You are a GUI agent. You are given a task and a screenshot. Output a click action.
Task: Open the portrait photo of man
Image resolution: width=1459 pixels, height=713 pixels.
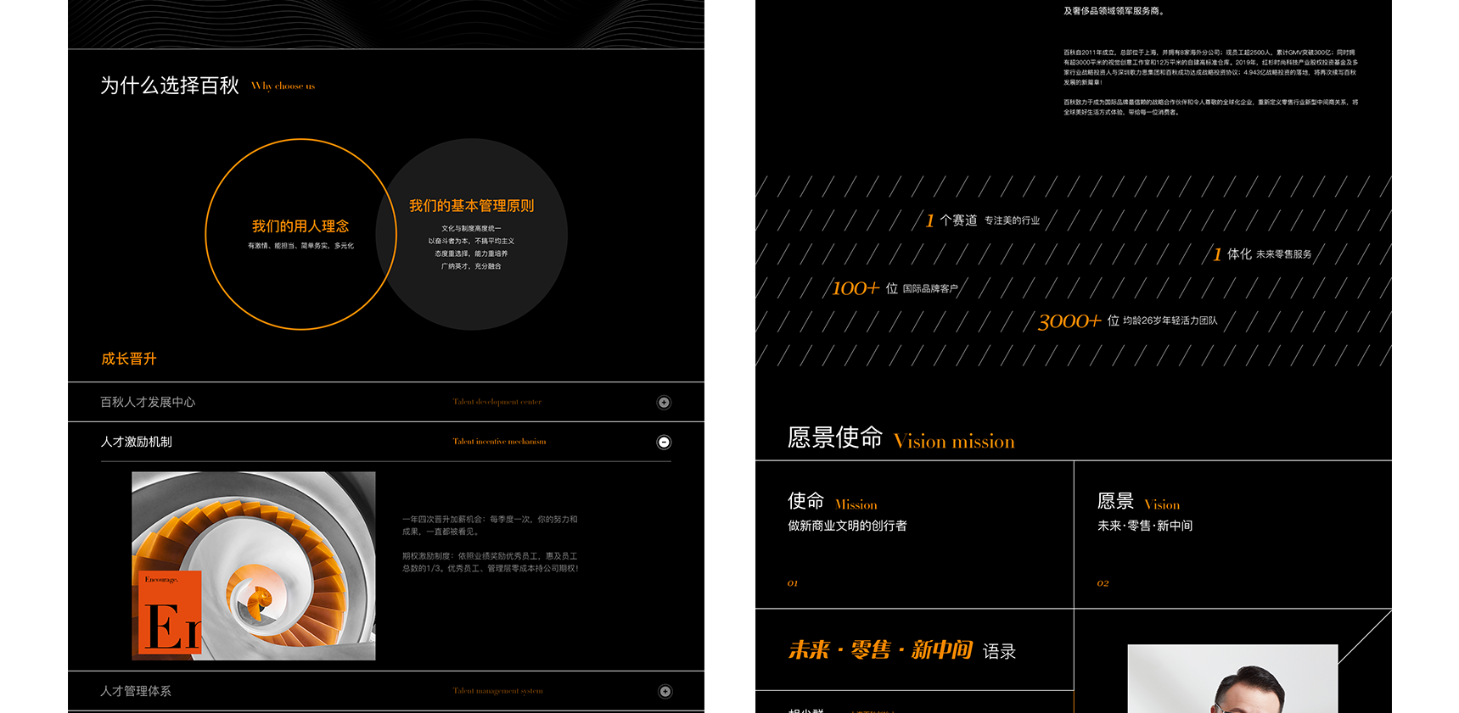tap(1232, 678)
